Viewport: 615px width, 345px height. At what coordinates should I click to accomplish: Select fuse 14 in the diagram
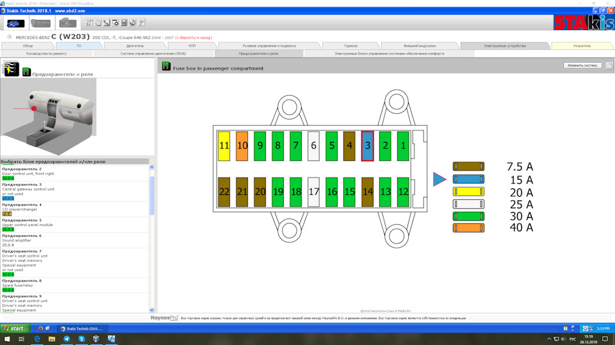(368, 192)
